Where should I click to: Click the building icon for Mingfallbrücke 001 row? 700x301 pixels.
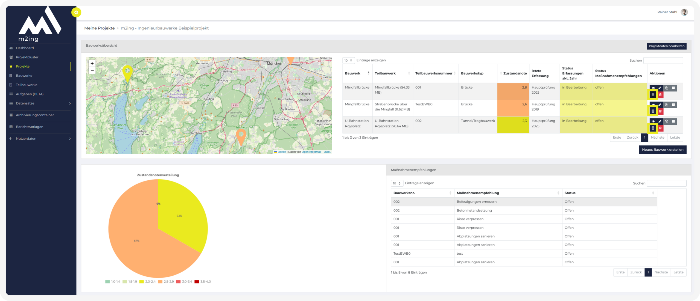(653, 95)
